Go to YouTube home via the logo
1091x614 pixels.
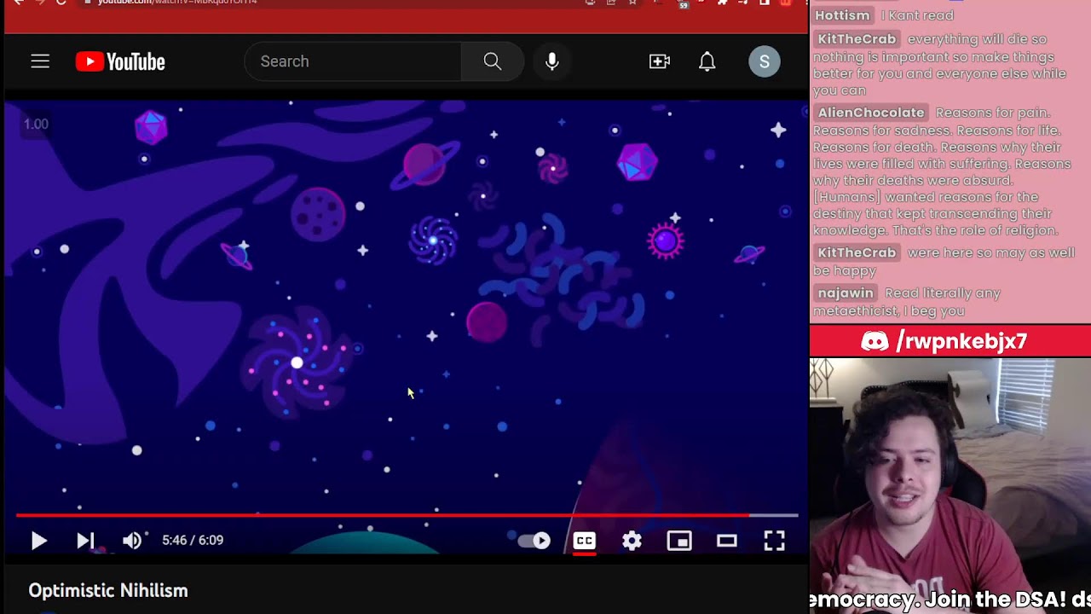point(120,61)
